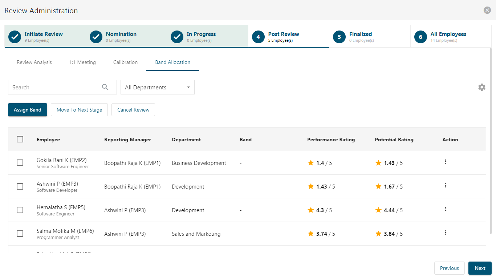Toggle the select-all header checkbox

(x=20, y=139)
